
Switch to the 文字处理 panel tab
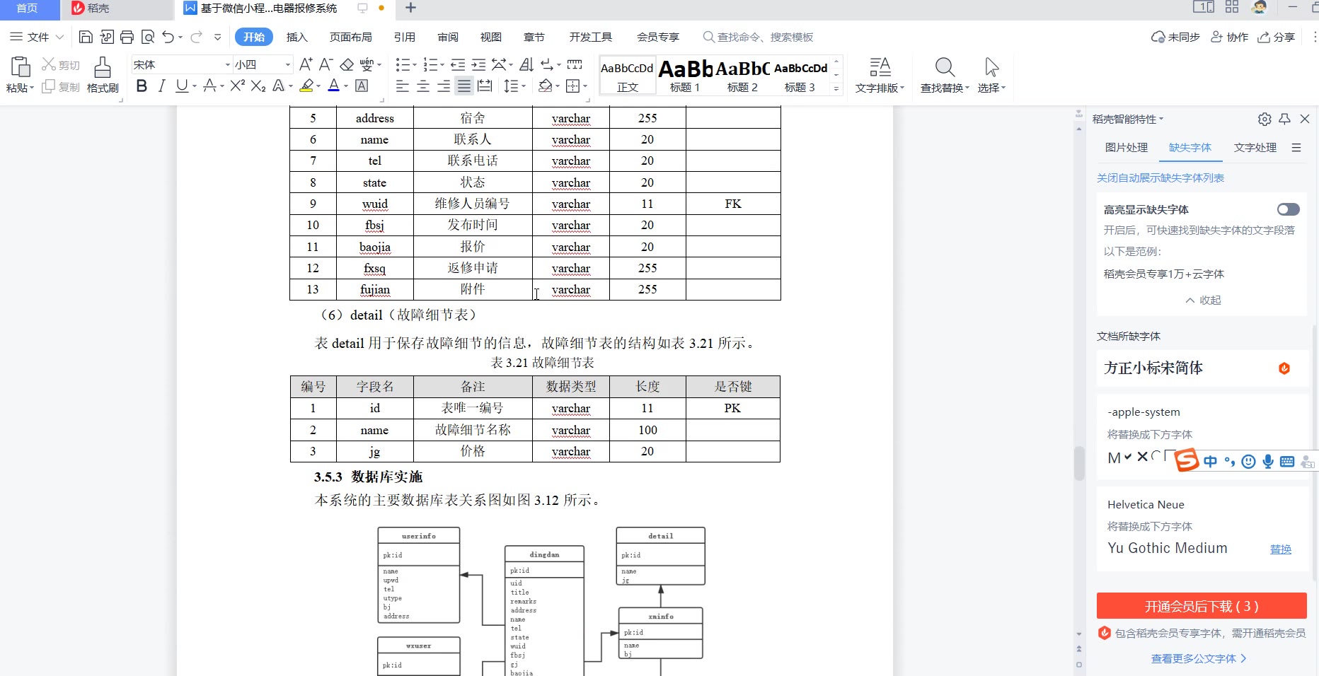[1255, 147]
